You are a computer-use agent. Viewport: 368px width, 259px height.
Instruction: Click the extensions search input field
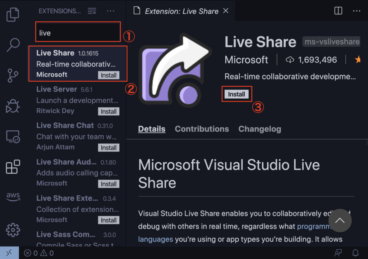tap(78, 33)
